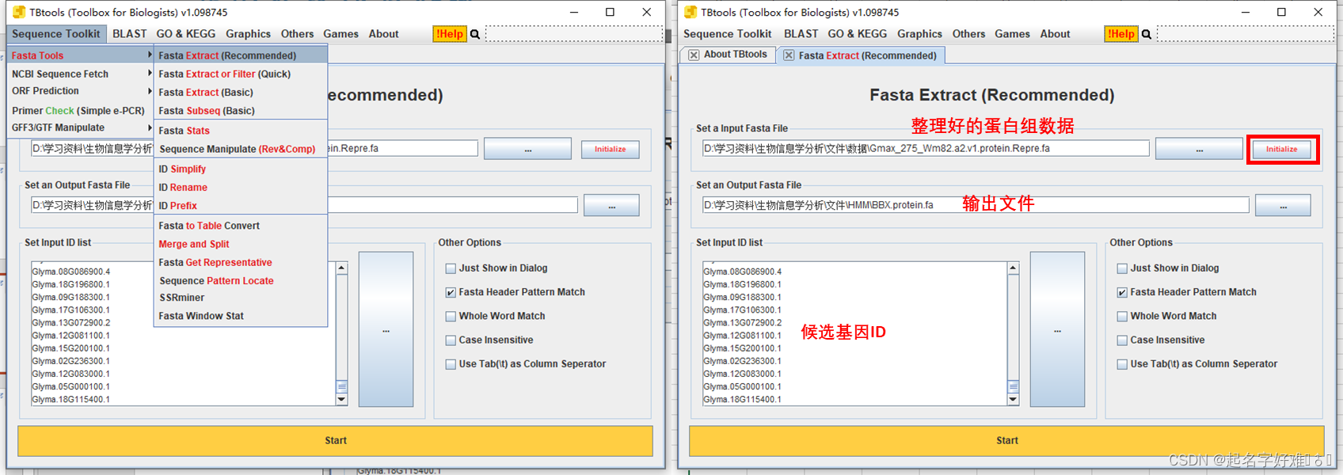
Task: Click ID list scroll-down arrow in left window
Action: (x=342, y=400)
